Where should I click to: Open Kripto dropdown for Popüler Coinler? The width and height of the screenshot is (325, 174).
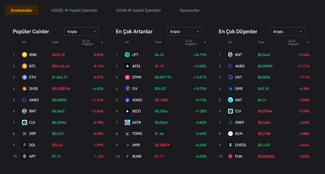click(82, 32)
